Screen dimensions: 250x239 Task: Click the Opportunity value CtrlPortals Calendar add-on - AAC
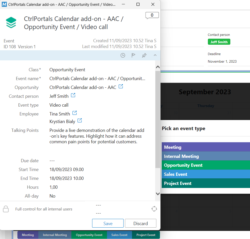click(x=83, y=87)
